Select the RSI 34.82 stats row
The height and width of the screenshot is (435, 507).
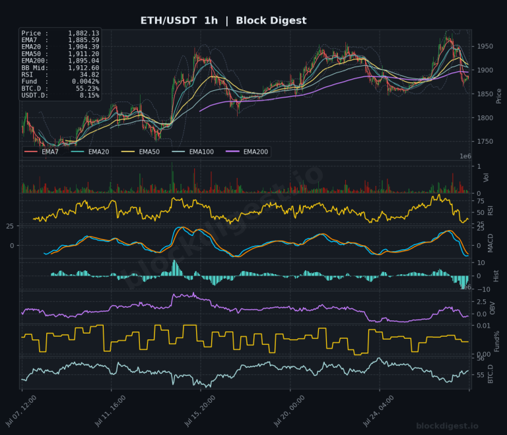click(60, 74)
